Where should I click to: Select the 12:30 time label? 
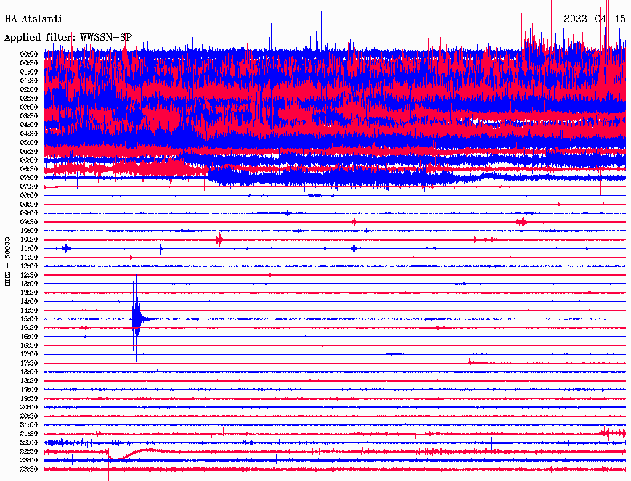(29, 275)
